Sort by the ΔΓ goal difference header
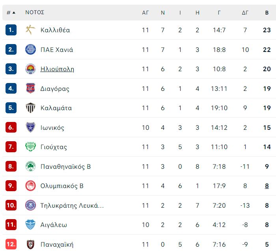The width and height of the screenshot is (276, 251). [x=245, y=13]
